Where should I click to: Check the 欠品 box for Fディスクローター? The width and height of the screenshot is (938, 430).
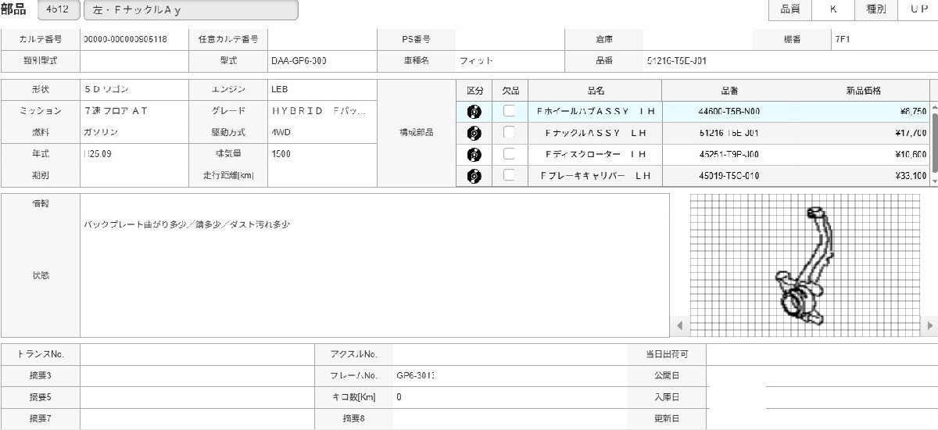click(x=509, y=154)
